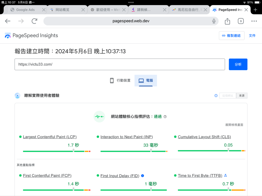Switch to the Google Ads tab
This screenshot has height=196, width=262.
(25, 10)
